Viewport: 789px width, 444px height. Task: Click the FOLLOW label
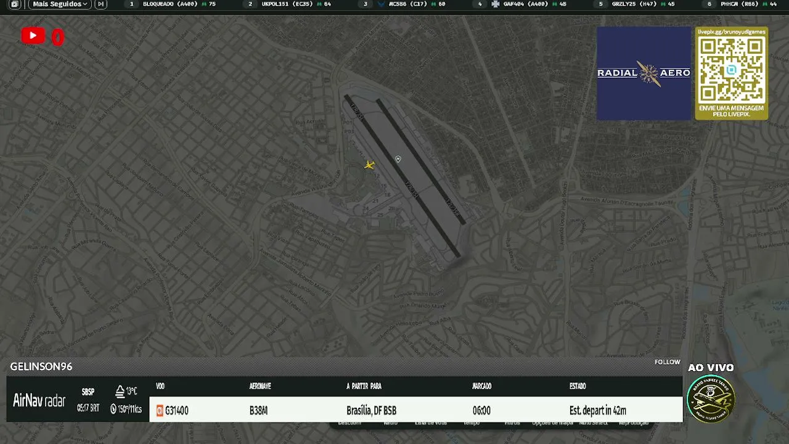click(x=667, y=362)
